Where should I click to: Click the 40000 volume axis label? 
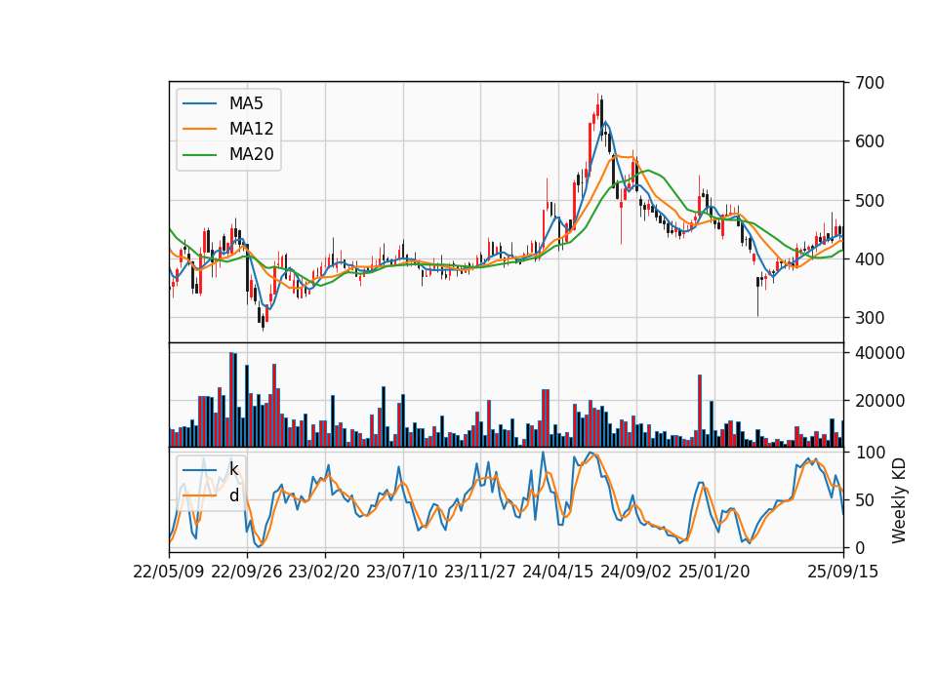pyautogui.click(x=878, y=353)
